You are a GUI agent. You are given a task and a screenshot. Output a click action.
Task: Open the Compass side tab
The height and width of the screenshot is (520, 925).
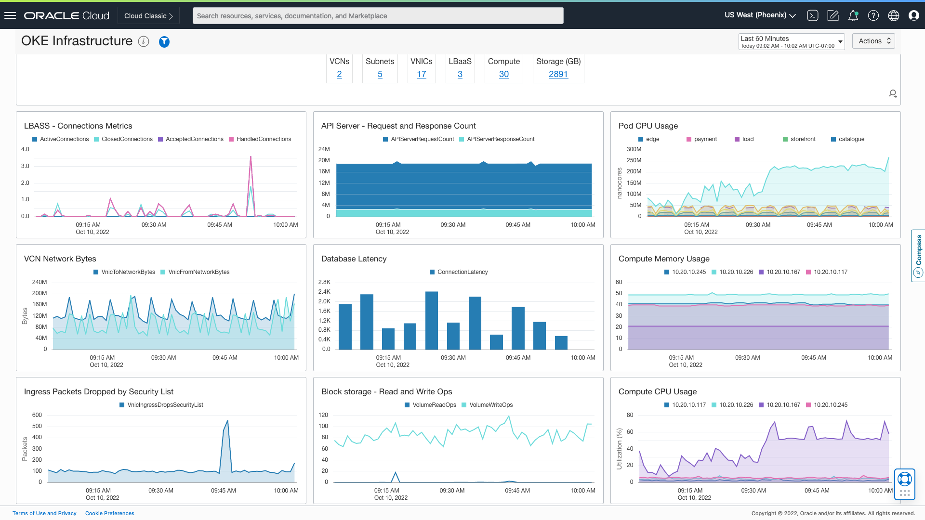pos(918,256)
